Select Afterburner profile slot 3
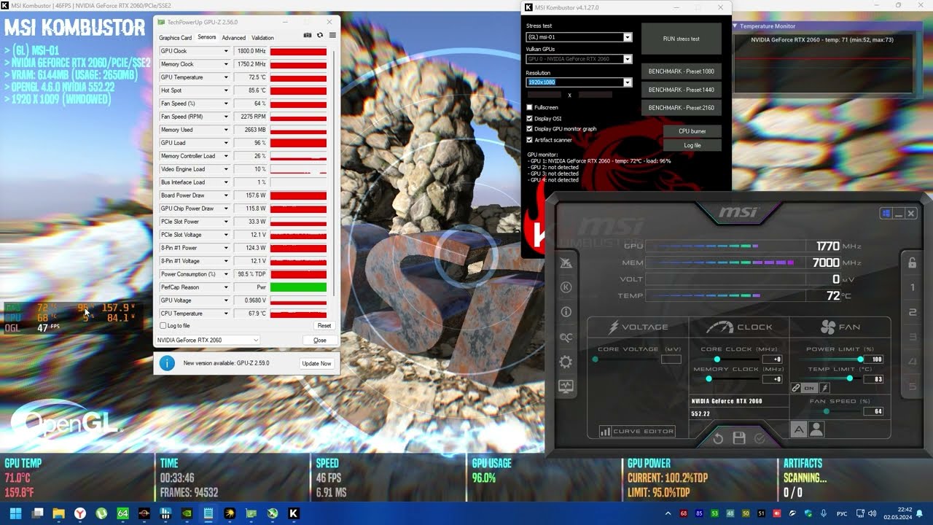This screenshot has width=933, height=525. click(912, 337)
